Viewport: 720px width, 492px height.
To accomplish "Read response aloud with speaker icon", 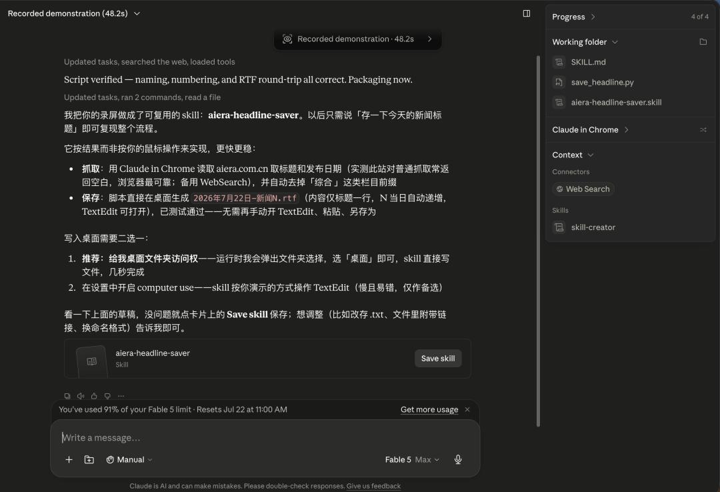I will (x=81, y=396).
